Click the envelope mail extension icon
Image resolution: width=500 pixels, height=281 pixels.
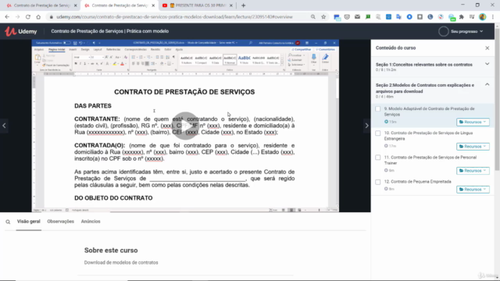click(x=357, y=17)
